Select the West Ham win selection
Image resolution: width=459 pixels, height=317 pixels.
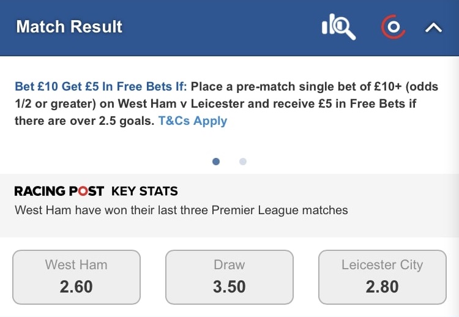[76, 277]
